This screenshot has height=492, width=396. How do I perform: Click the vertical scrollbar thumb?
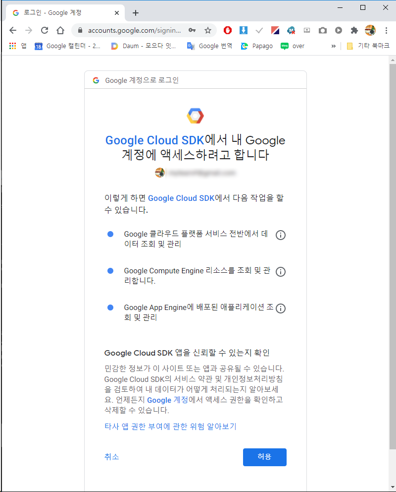tap(393, 256)
